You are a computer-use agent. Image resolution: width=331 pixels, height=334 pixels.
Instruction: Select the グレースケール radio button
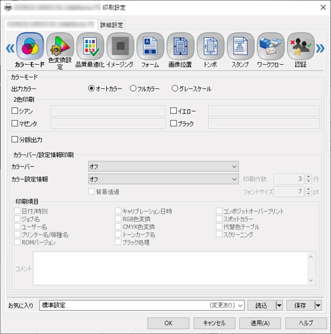click(x=175, y=88)
